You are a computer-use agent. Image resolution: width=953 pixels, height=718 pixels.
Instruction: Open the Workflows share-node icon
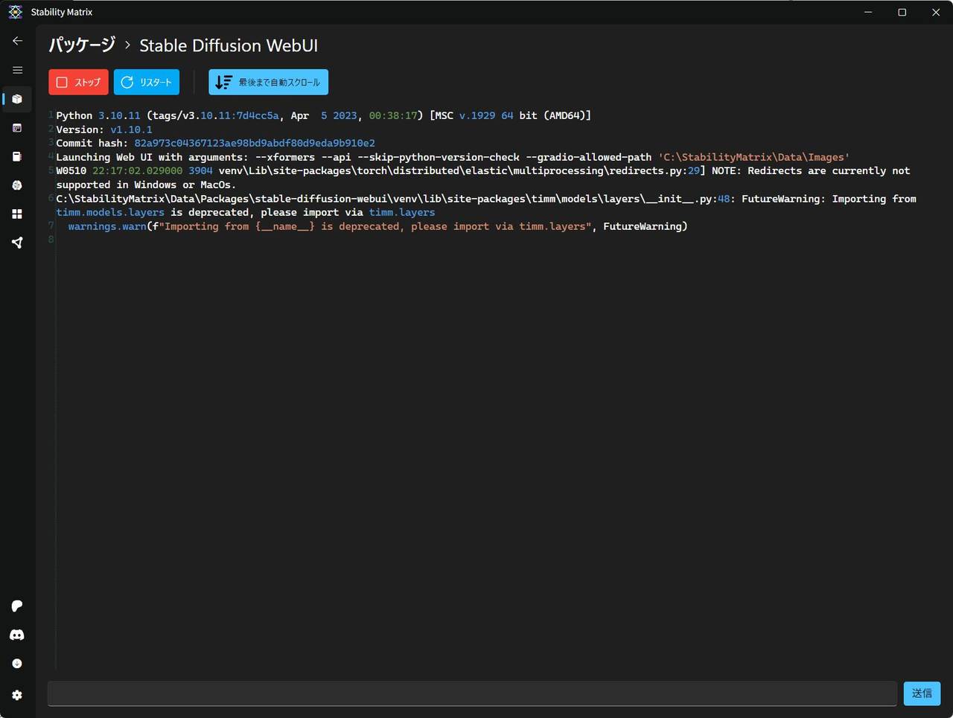(x=17, y=243)
